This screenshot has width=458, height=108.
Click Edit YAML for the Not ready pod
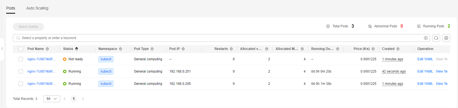click(425, 59)
